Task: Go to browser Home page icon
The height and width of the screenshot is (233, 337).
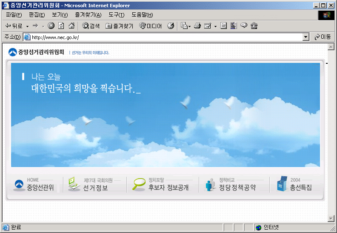Action: coord(71,26)
